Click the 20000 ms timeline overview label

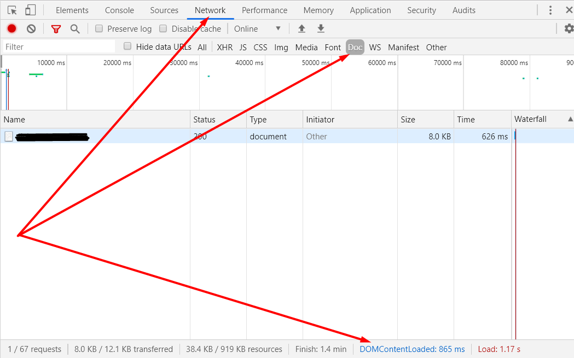pos(117,62)
